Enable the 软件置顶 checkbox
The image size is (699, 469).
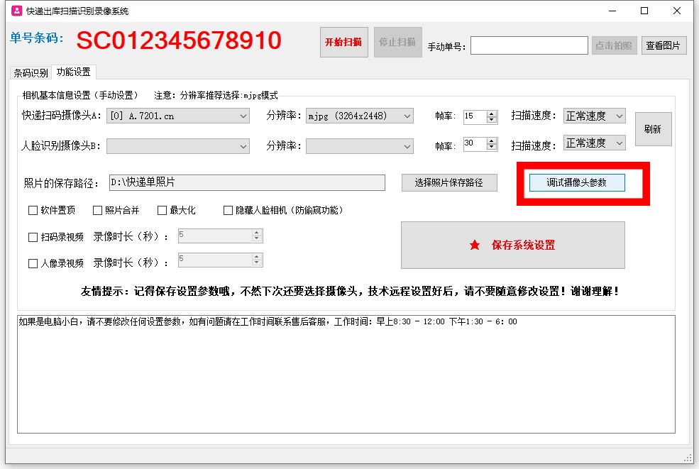(33, 211)
